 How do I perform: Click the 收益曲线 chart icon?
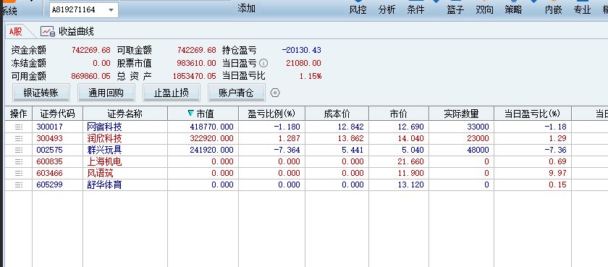coord(48,31)
